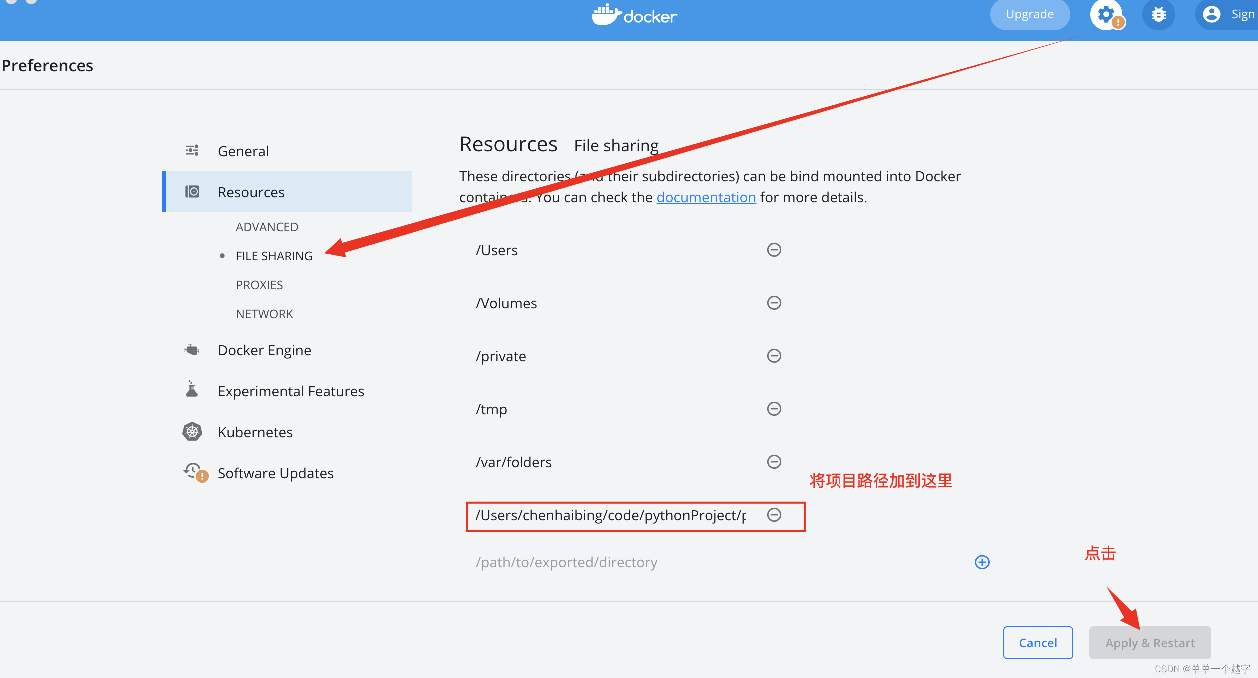Viewport: 1258px width, 678px height.
Task: Switch to ADVANCED resources subsection
Action: pyautogui.click(x=267, y=227)
